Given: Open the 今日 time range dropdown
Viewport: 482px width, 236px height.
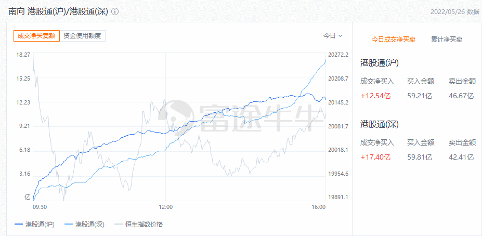Looking at the screenshot, I should (x=333, y=36).
